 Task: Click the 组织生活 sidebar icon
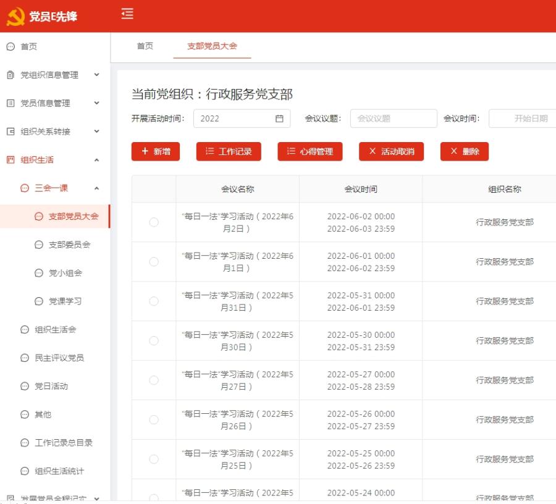11,160
